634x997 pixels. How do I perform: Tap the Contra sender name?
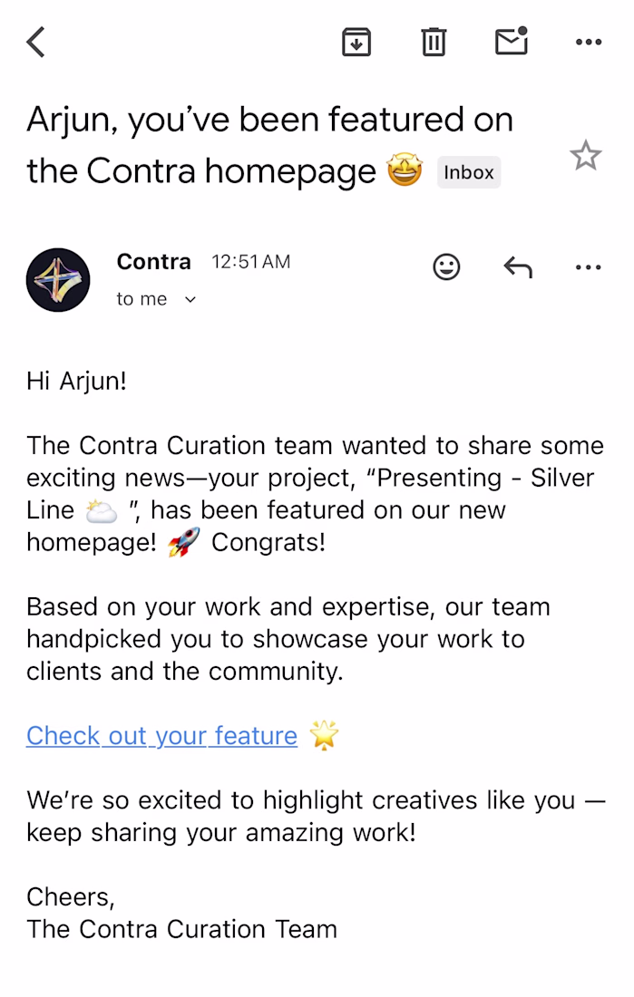[x=153, y=261]
